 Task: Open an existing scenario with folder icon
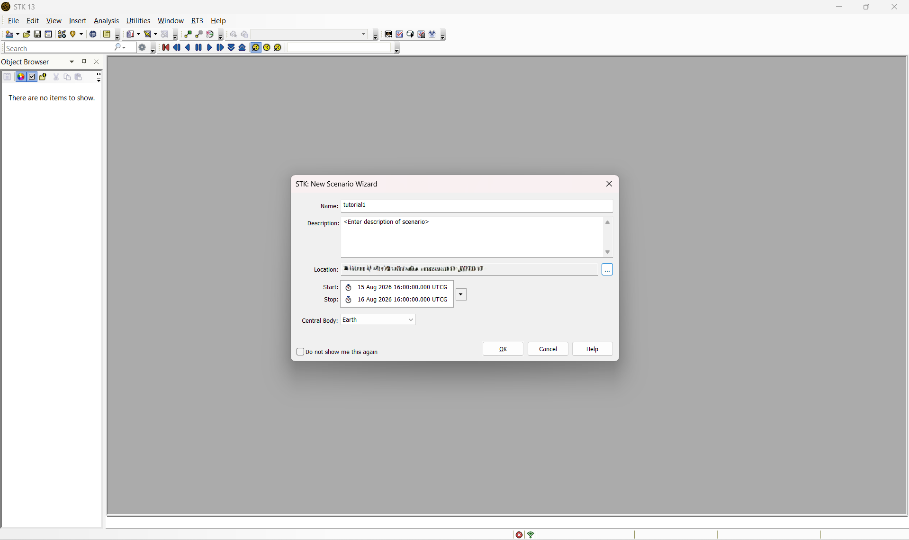click(27, 34)
